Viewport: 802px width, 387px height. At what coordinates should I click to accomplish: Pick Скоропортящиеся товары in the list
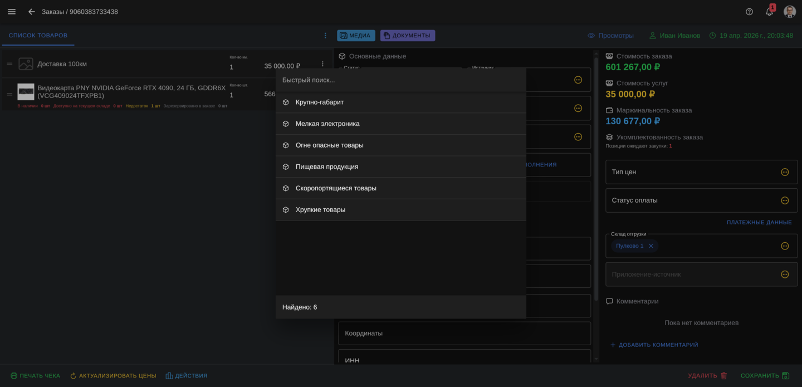336,188
